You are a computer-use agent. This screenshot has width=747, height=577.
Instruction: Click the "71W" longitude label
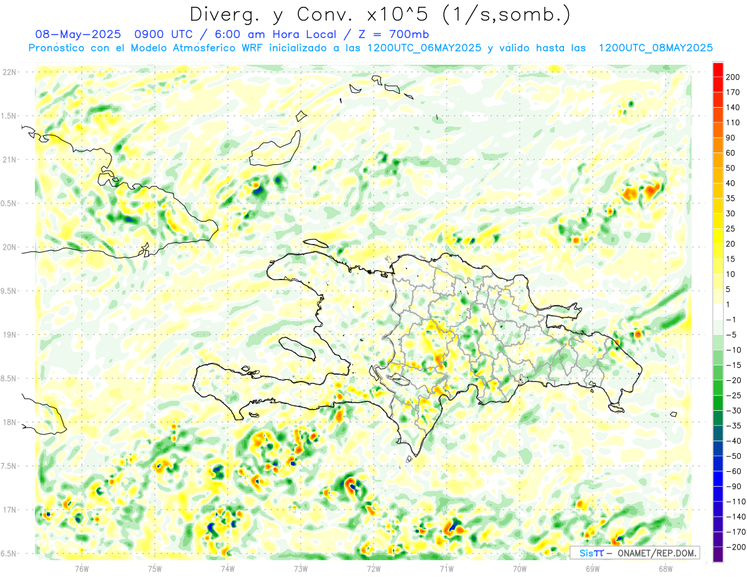point(446,568)
